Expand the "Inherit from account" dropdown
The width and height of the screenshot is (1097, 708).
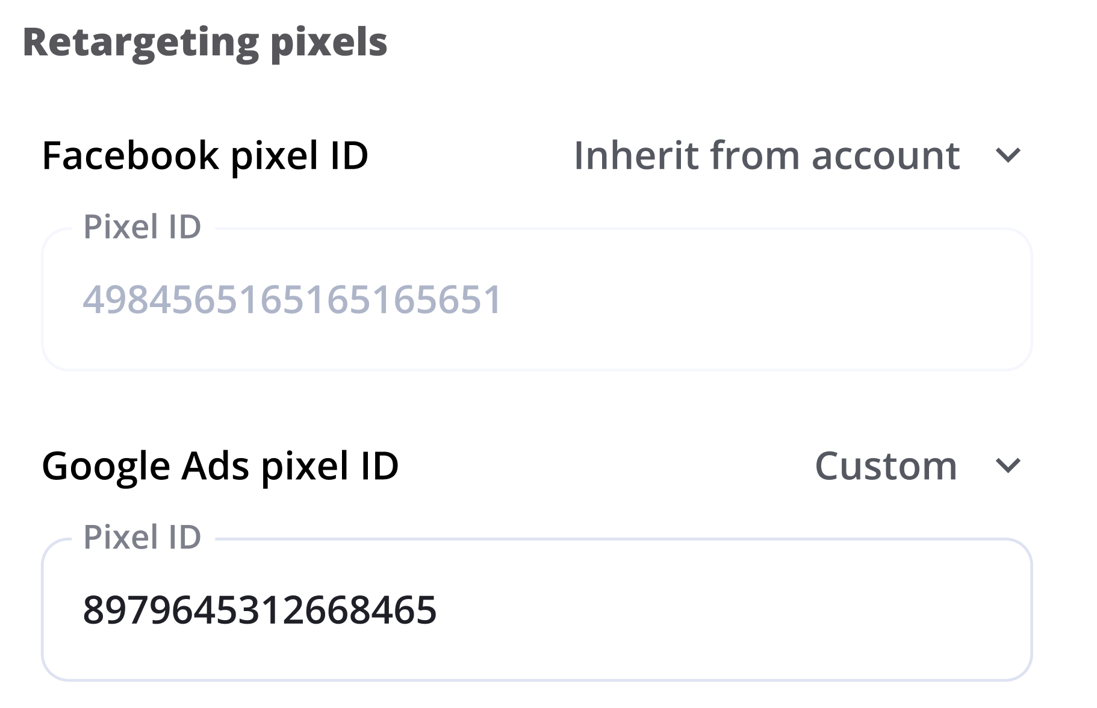click(766, 156)
